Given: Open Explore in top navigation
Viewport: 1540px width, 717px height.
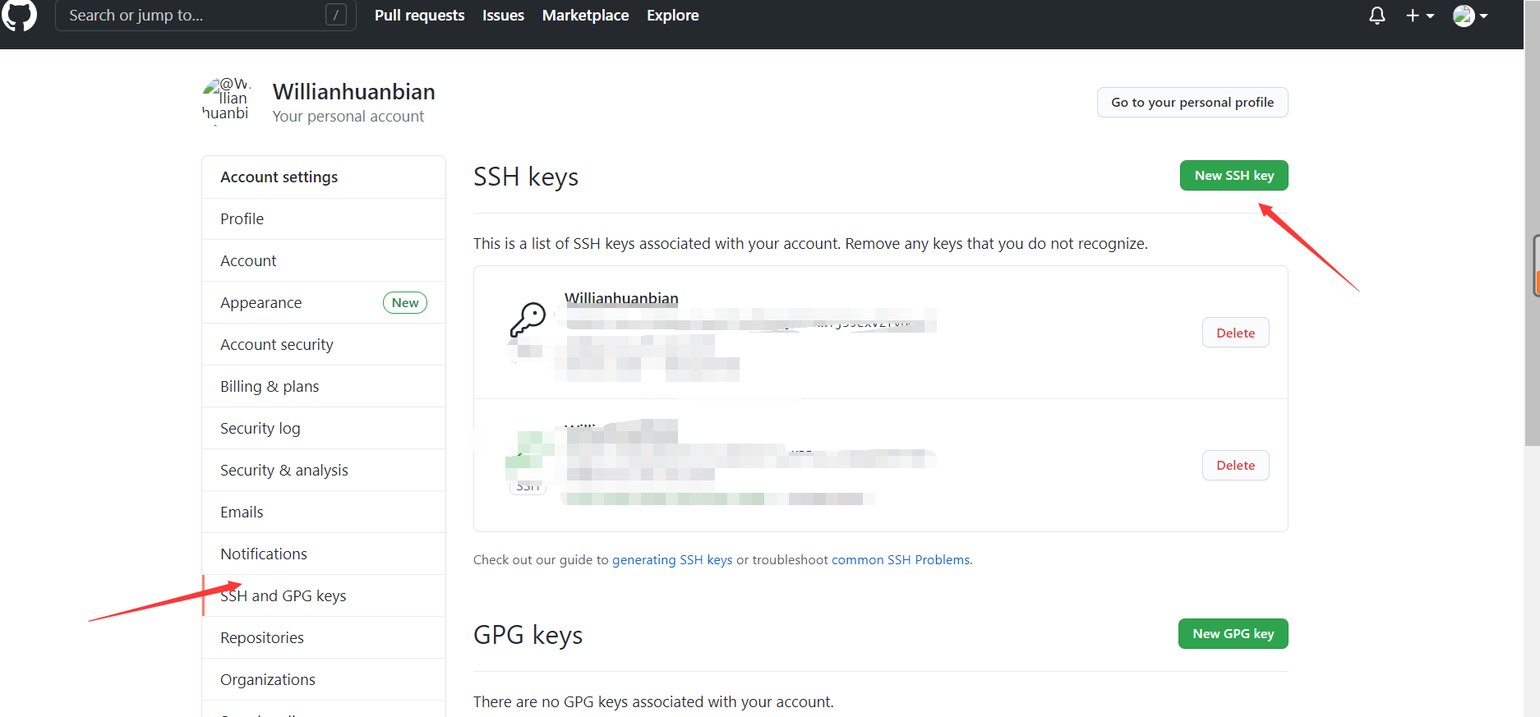Looking at the screenshot, I should click(672, 16).
